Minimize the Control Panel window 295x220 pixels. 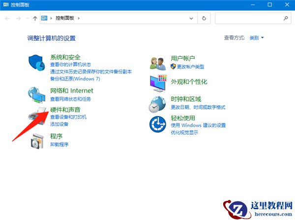(x=253, y=5)
